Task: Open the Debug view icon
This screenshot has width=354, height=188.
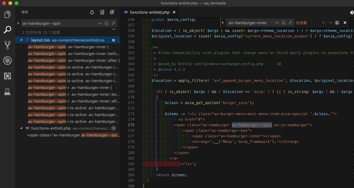Action: 7,61
